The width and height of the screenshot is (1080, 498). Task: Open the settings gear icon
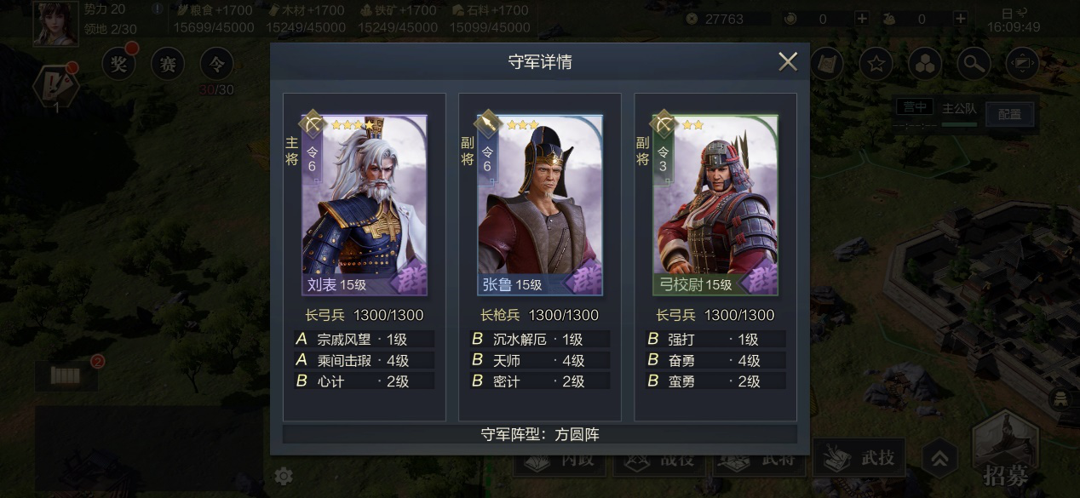coord(284,476)
